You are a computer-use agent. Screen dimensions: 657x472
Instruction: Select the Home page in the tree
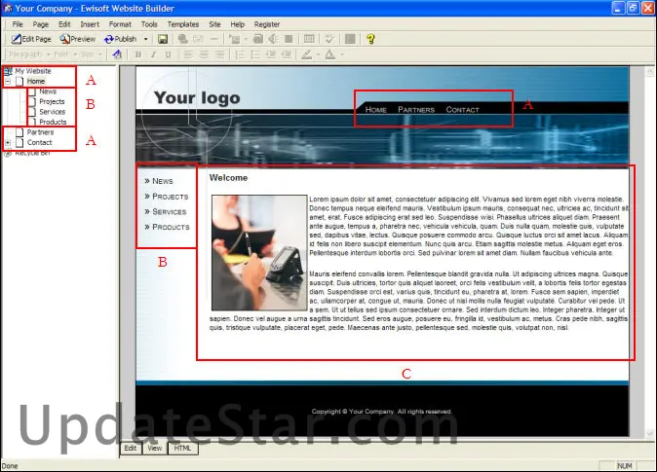pyautogui.click(x=36, y=81)
